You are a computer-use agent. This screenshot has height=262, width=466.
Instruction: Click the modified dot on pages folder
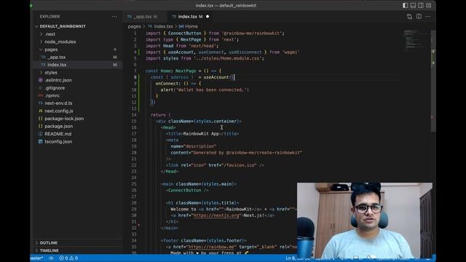[x=115, y=49]
